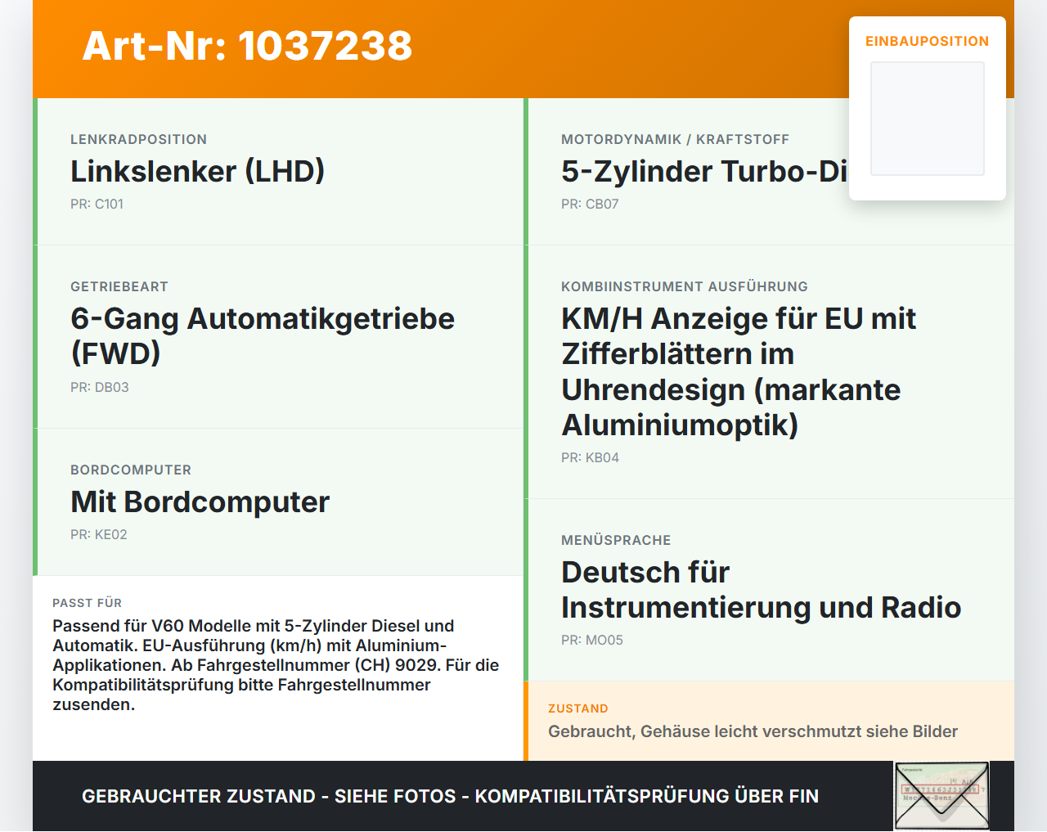Select the BORDCOMPUTER label
This screenshot has height=832, width=1047.
(131, 470)
